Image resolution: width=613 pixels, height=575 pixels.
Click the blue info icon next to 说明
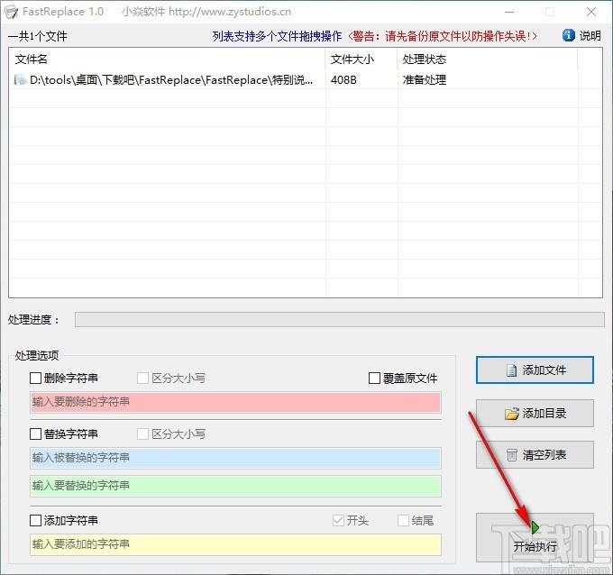tap(569, 35)
